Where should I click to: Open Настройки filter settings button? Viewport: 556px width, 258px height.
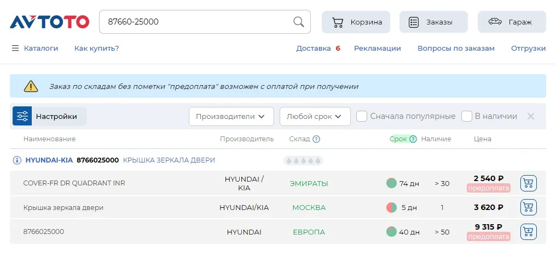[x=50, y=116]
